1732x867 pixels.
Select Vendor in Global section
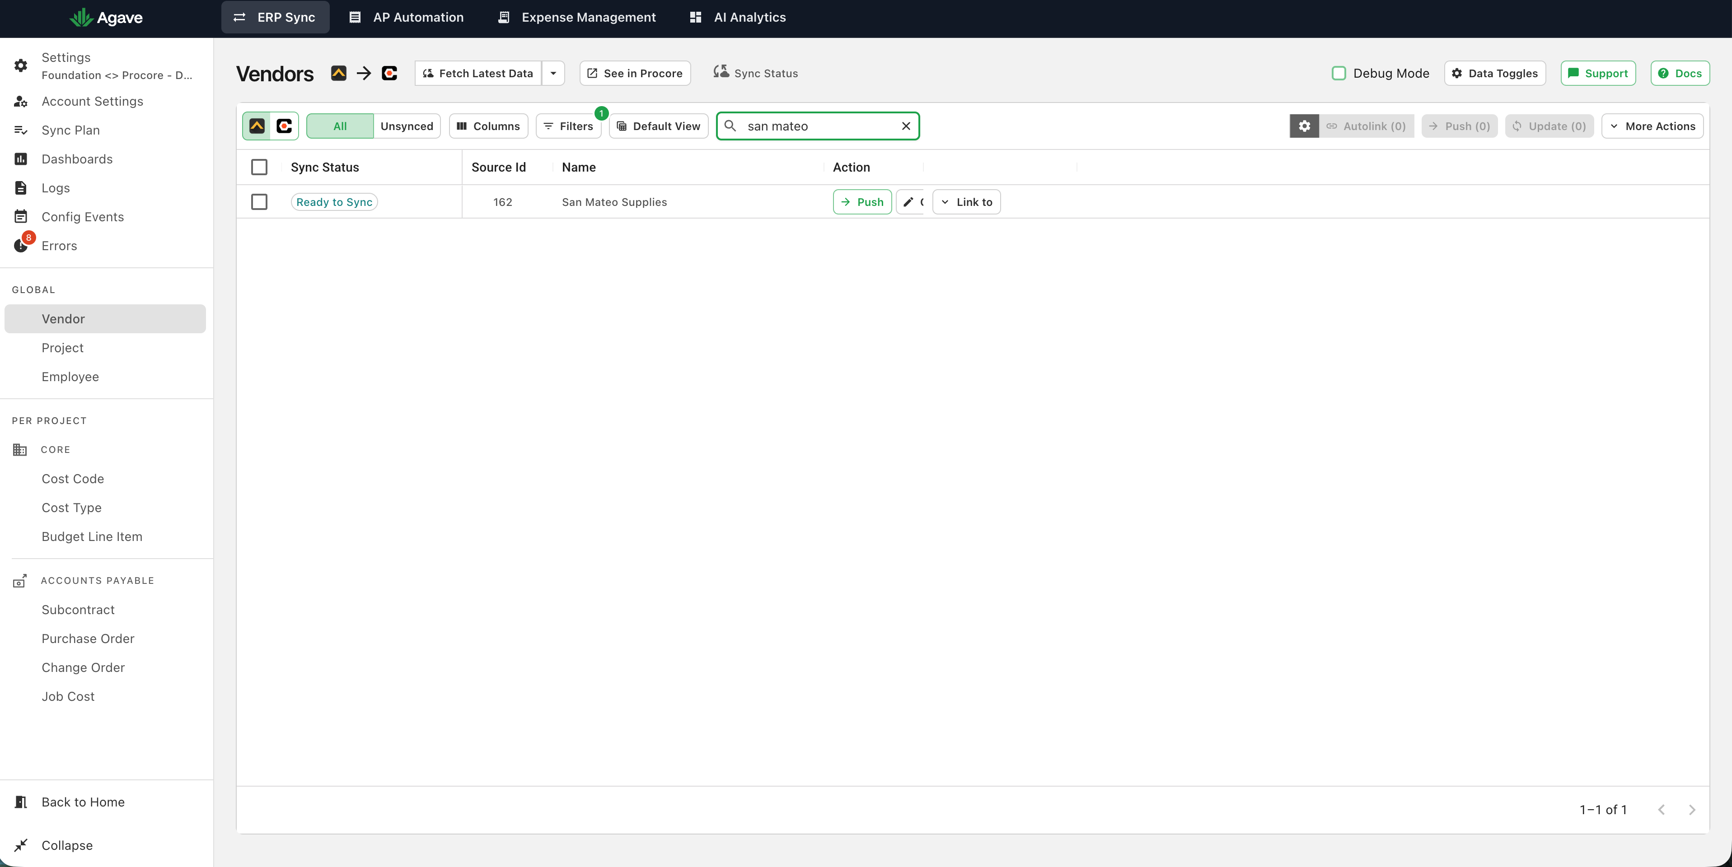pyautogui.click(x=105, y=319)
